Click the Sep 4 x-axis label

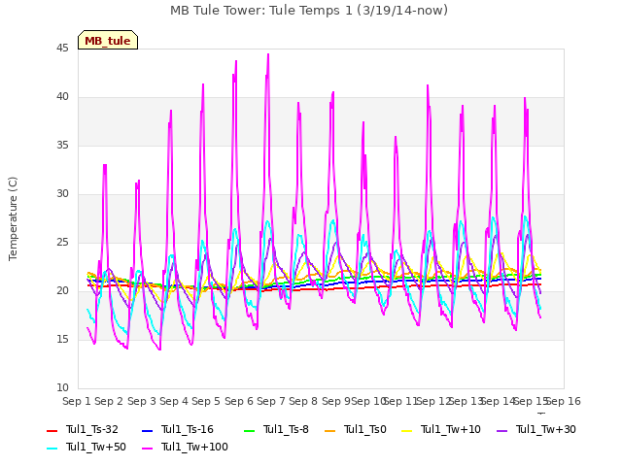[x=174, y=401]
